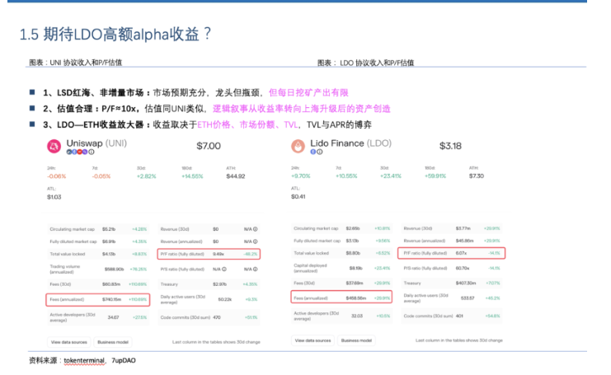This screenshot has height=375, width=611.
Task: Open View data sources under Lido table
Action: click(x=313, y=340)
